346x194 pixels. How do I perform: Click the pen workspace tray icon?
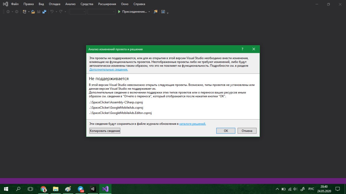(x=303, y=189)
